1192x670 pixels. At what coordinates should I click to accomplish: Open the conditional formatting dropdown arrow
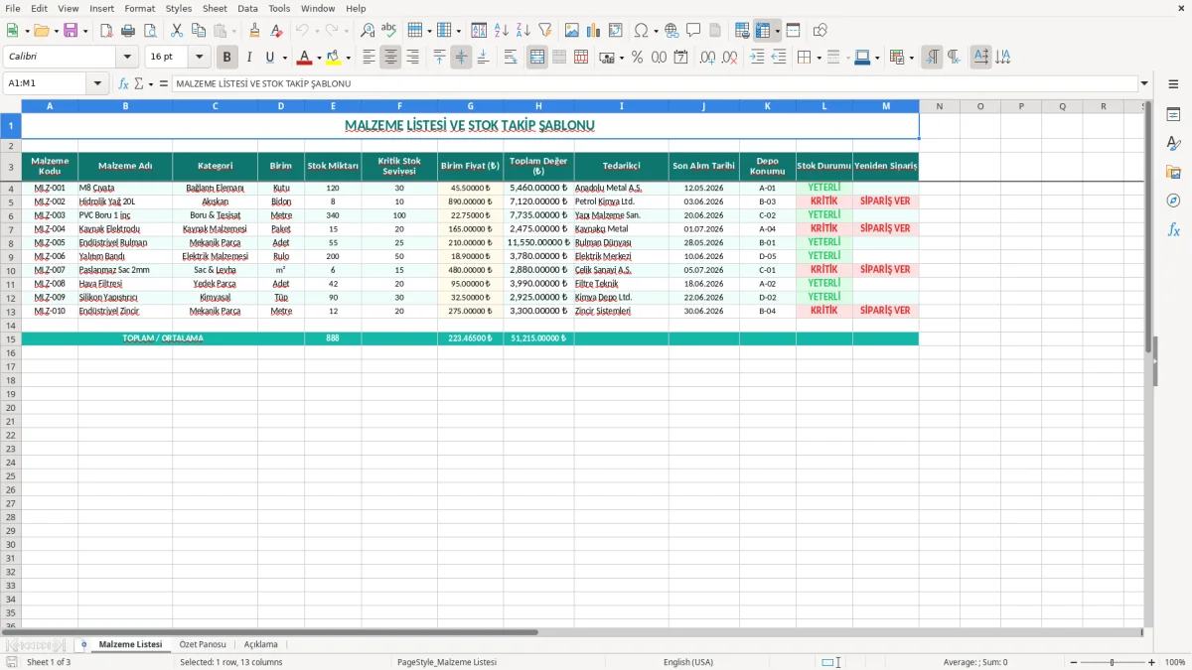911,58
